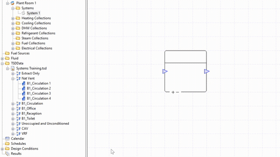Screen dimensions: 280x157
Task: Select the Unoccupied and Unconditioned label
Action: pyautogui.click(x=45, y=123)
